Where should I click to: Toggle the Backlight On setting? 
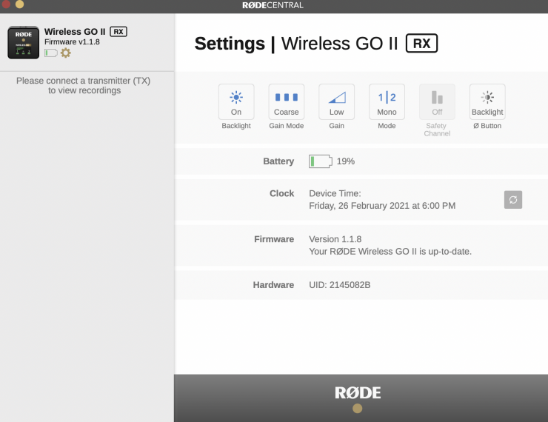[x=236, y=102]
